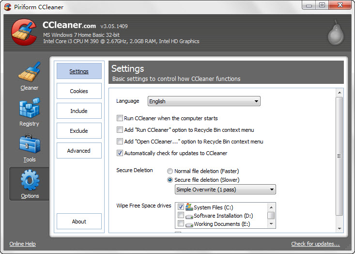Switch to the Settings tab
The image size is (355, 254).
[79, 71]
